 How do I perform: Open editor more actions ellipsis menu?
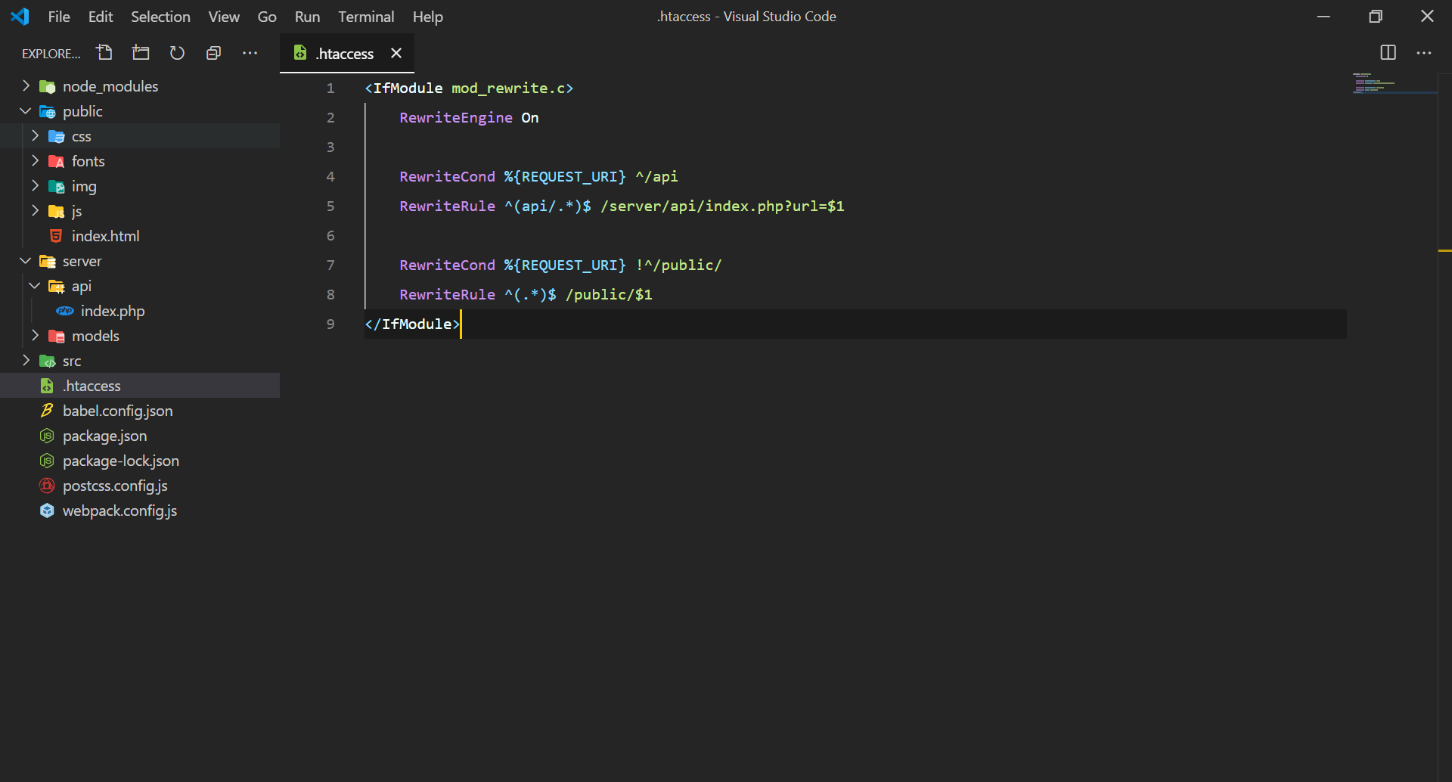pyautogui.click(x=1424, y=53)
